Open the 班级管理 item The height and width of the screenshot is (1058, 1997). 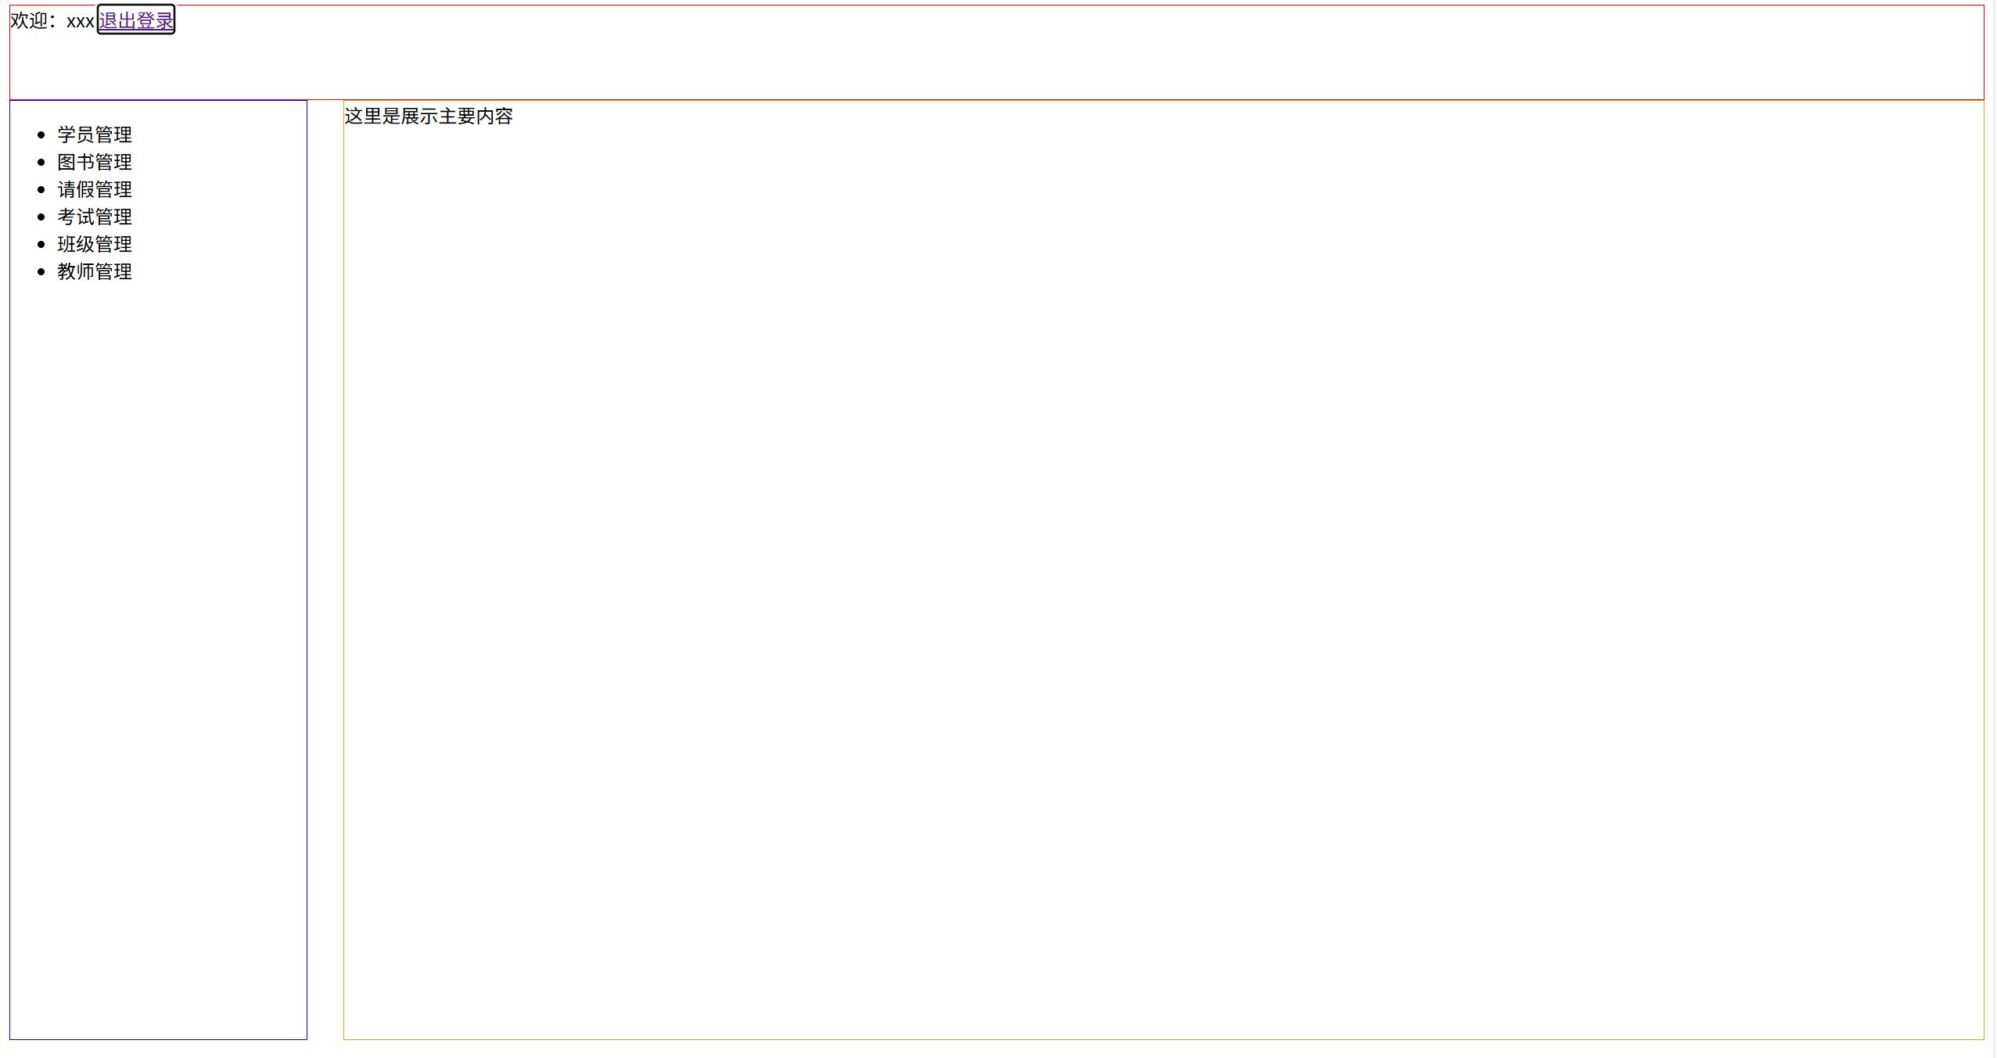[x=95, y=245]
